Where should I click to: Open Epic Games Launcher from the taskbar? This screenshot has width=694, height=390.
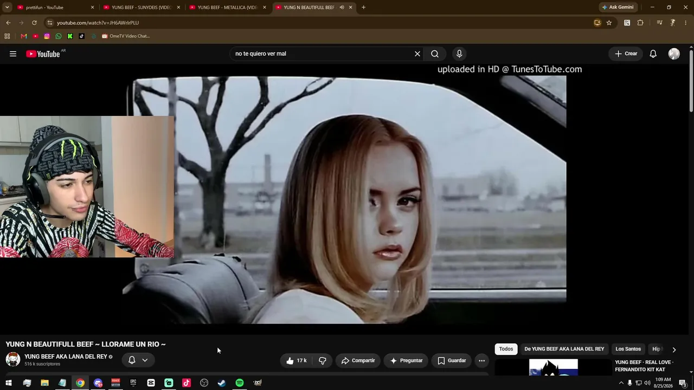133,383
